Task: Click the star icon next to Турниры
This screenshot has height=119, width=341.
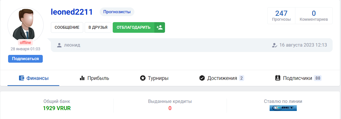Action: click(x=142, y=78)
